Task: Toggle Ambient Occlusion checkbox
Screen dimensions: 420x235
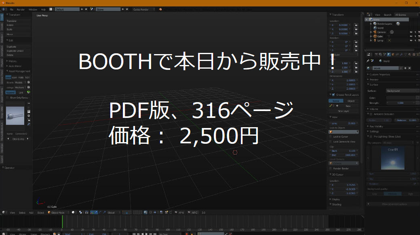Action: coord(371,114)
